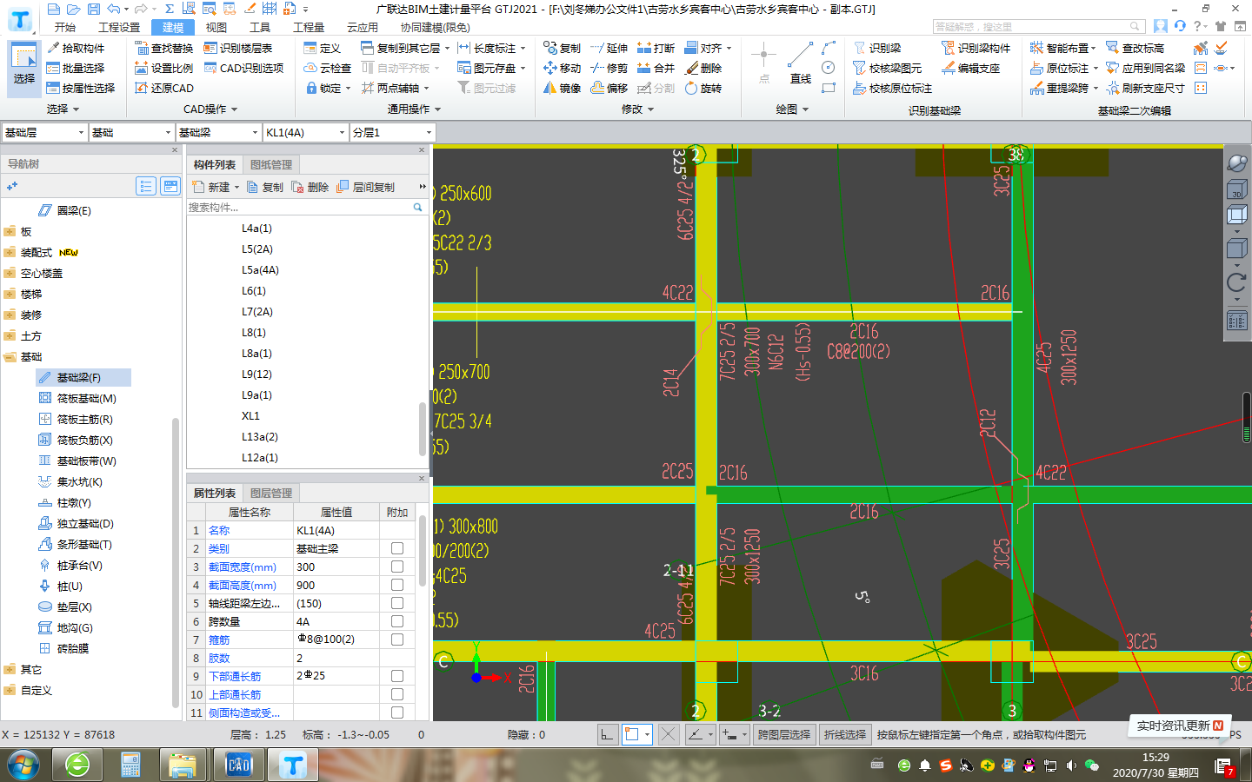
Task: Expand the 楼梯 tree node
Action: (x=10, y=294)
